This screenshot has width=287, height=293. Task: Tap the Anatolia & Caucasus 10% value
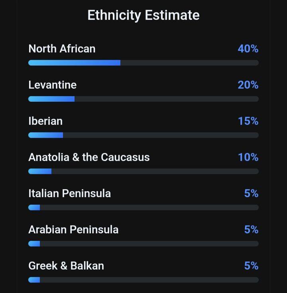coord(248,157)
